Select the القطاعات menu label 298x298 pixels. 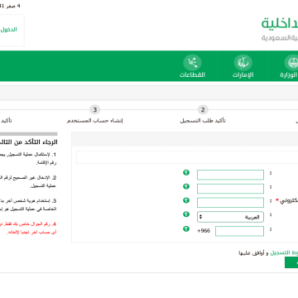point(192,74)
